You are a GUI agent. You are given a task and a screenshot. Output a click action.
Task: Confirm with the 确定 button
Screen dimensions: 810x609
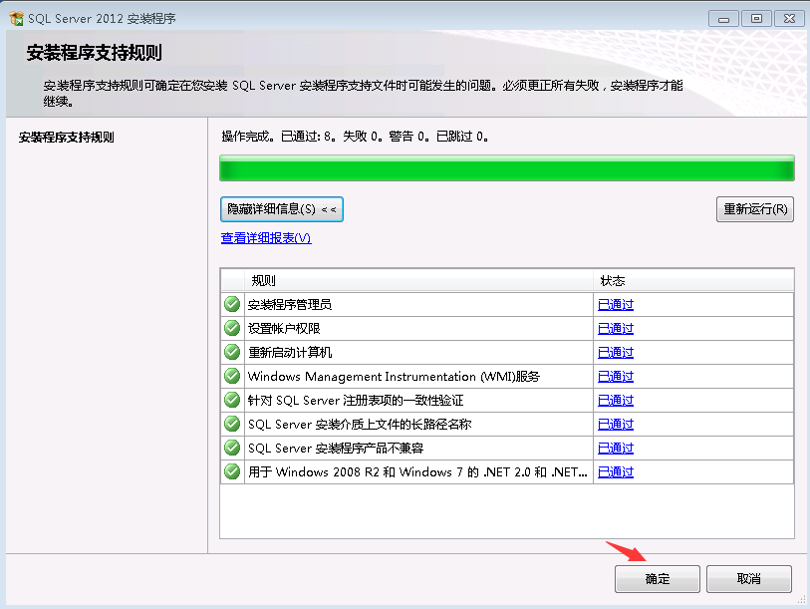[x=658, y=578]
